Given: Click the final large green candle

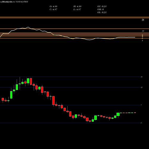Looking at the screenshot, I should click(118, 114).
